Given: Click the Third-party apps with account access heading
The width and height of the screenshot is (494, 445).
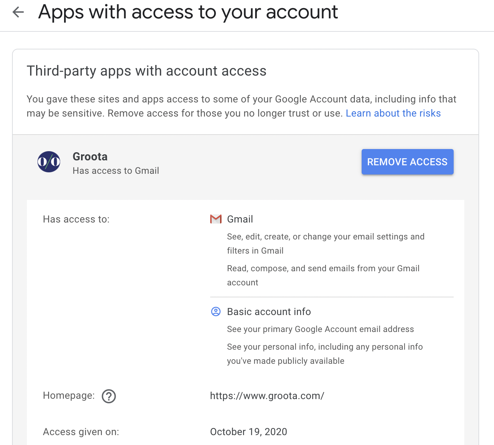Looking at the screenshot, I should tap(147, 71).
